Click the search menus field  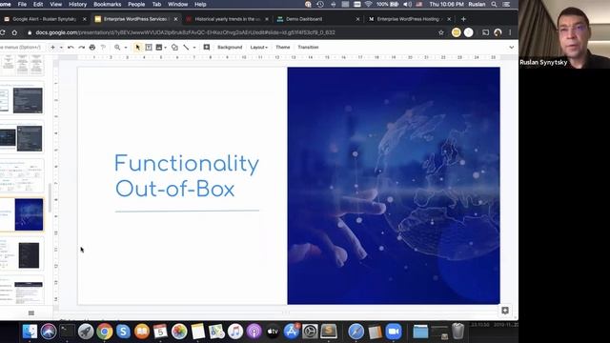point(21,47)
